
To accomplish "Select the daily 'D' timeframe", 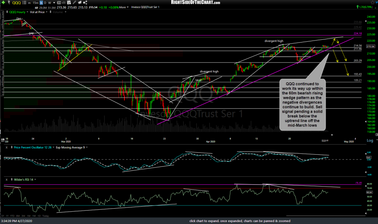I will point(45,3).
